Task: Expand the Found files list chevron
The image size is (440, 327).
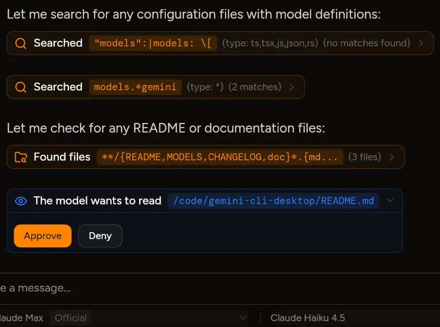Action: [392, 157]
